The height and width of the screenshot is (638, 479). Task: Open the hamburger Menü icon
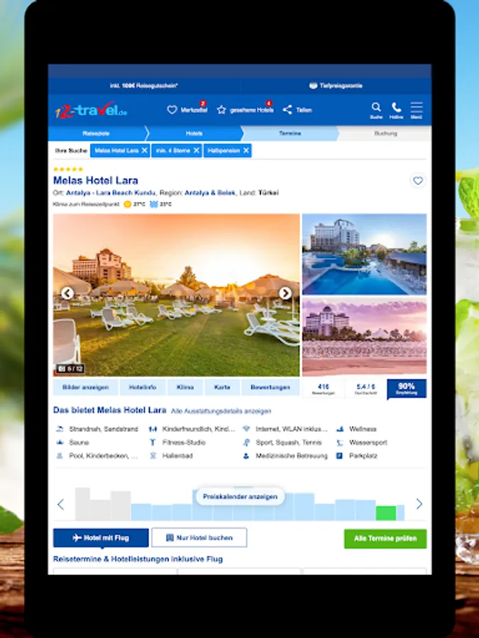(x=417, y=108)
